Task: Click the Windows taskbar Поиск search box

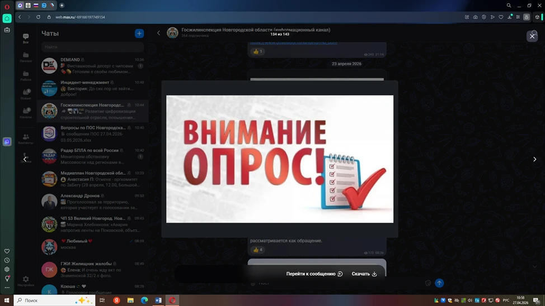Action: tap(55, 300)
